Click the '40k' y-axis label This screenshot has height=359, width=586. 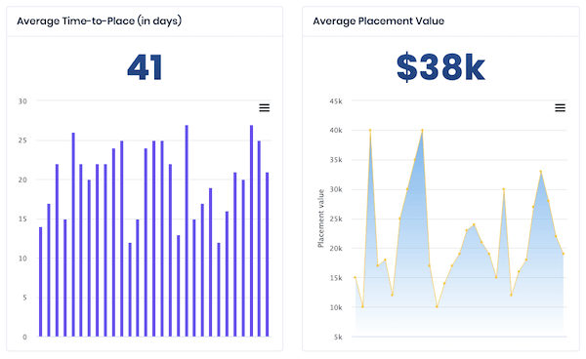(336, 131)
